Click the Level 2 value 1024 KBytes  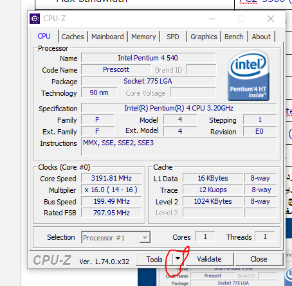(213, 201)
